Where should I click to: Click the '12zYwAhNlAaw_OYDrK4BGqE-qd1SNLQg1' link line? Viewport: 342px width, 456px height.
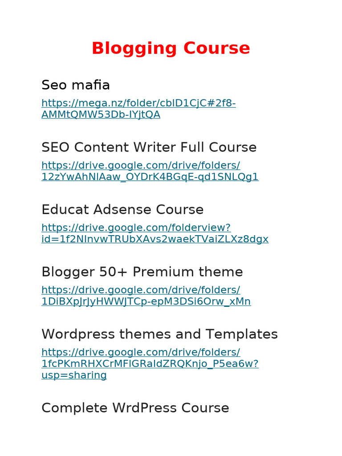150,177
